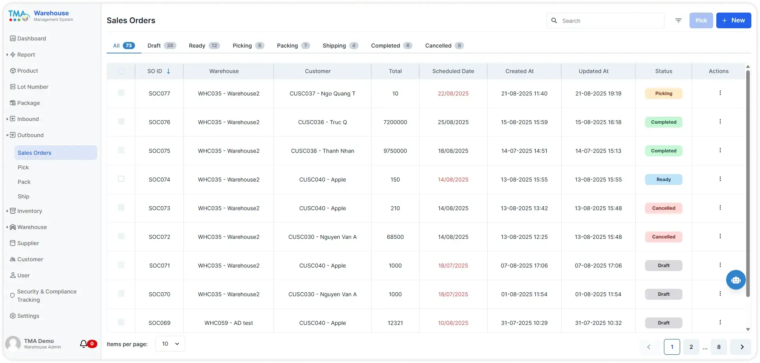
Task: Collapse the Outbound sidebar section
Action: (30, 135)
